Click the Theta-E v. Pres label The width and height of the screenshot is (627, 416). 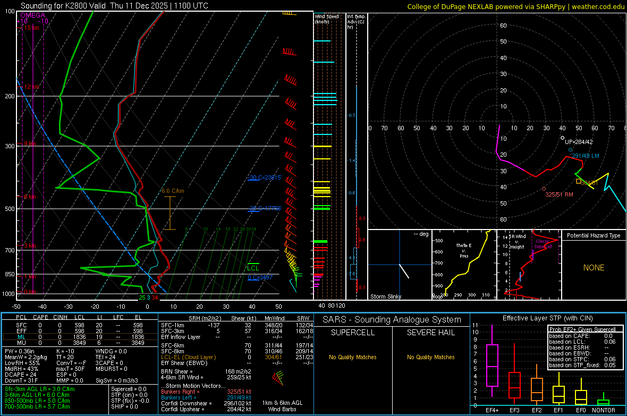pyautogui.click(x=464, y=251)
